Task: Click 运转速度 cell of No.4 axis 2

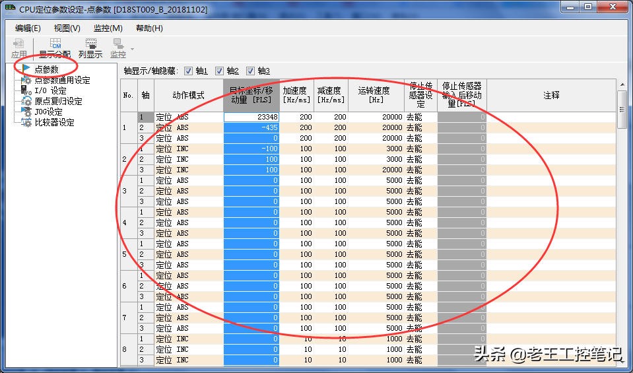Action: pyautogui.click(x=376, y=222)
